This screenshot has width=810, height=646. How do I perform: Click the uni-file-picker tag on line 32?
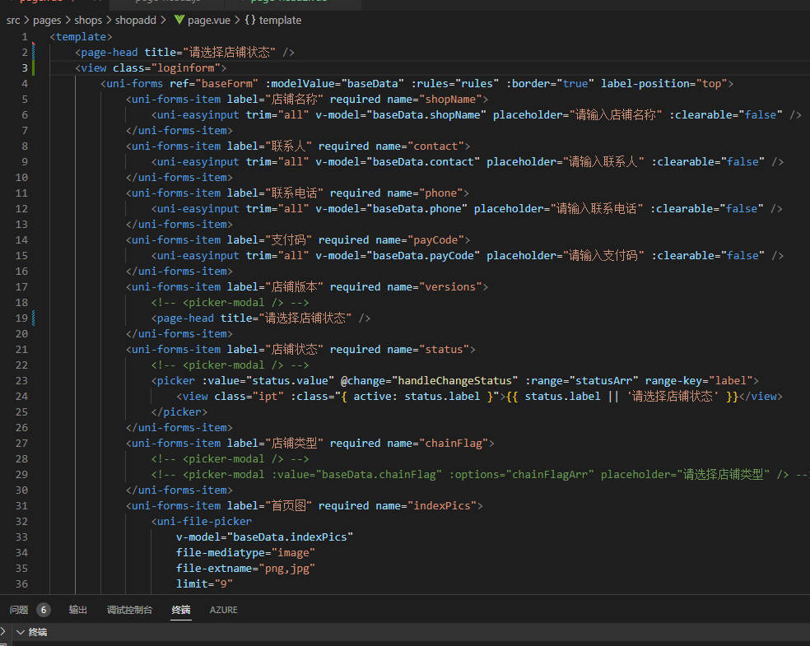point(204,521)
